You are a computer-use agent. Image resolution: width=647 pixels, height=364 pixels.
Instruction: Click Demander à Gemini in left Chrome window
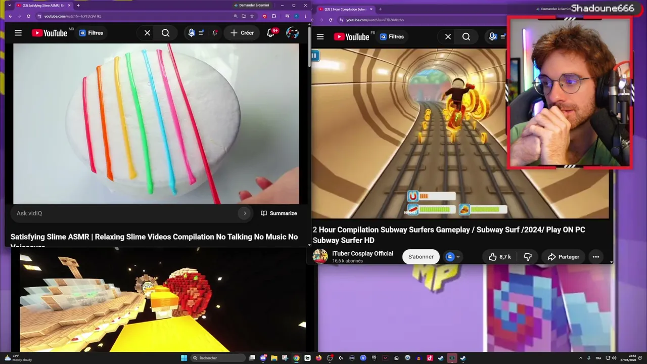tap(252, 6)
